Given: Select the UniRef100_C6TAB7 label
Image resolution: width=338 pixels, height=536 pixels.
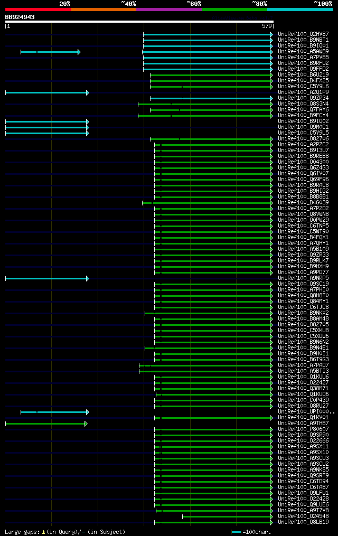Looking at the screenshot, I should [303, 487].
